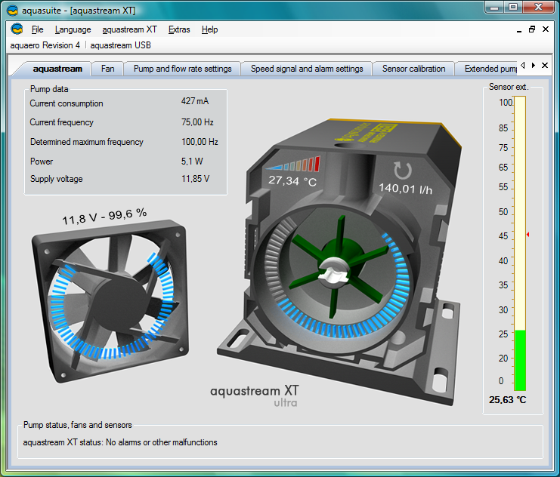Open Speed signal and alarm settings tab

(307, 69)
